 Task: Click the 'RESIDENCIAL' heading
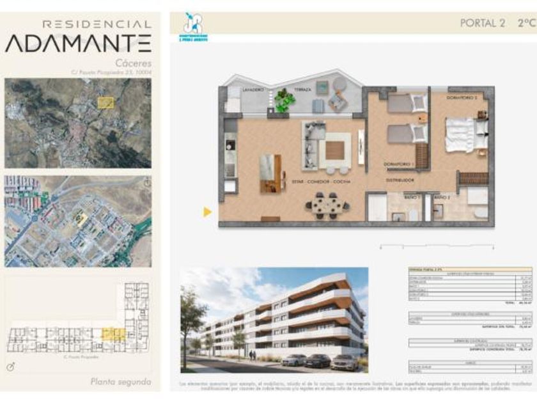tap(97, 24)
